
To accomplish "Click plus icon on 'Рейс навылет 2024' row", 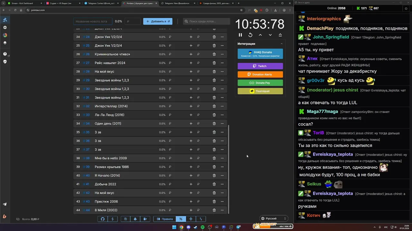I will pyautogui.click(x=191, y=63).
